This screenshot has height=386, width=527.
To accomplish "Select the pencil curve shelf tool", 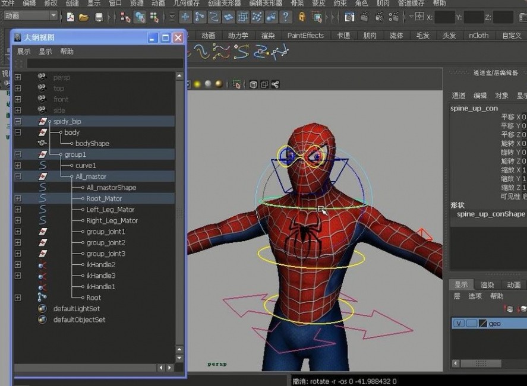I will click(221, 52).
